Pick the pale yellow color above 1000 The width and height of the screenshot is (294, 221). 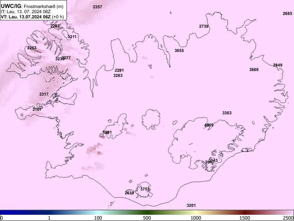point(196,212)
